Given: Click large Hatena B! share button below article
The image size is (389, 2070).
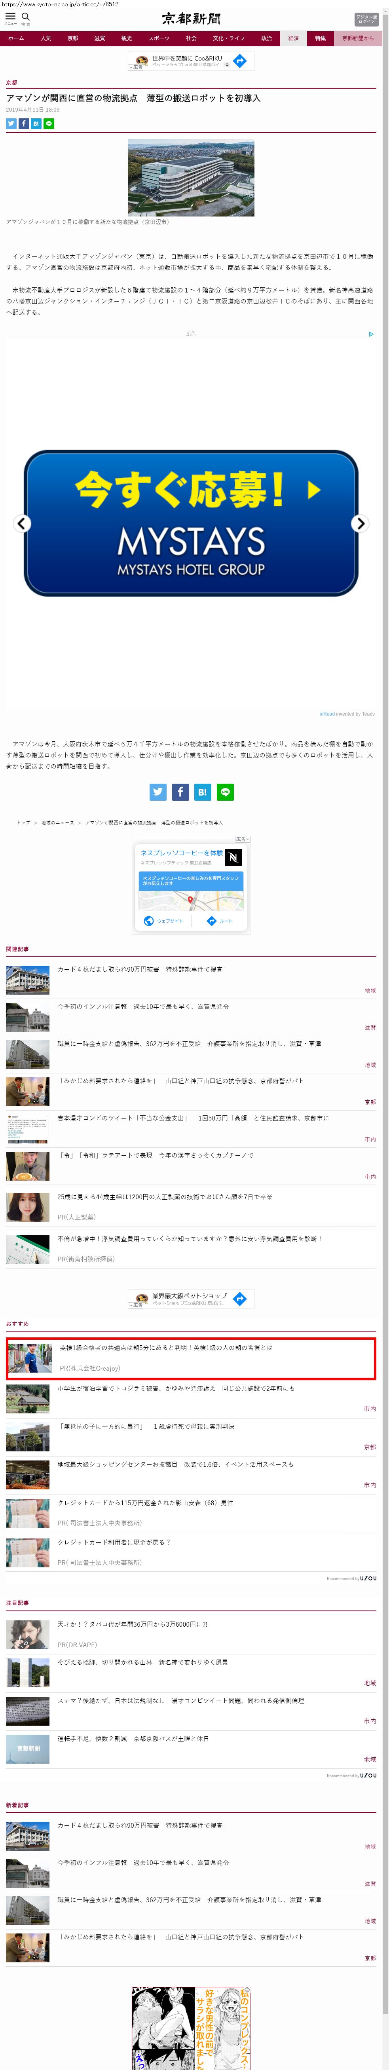Looking at the screenshot, I should (203, 792).
